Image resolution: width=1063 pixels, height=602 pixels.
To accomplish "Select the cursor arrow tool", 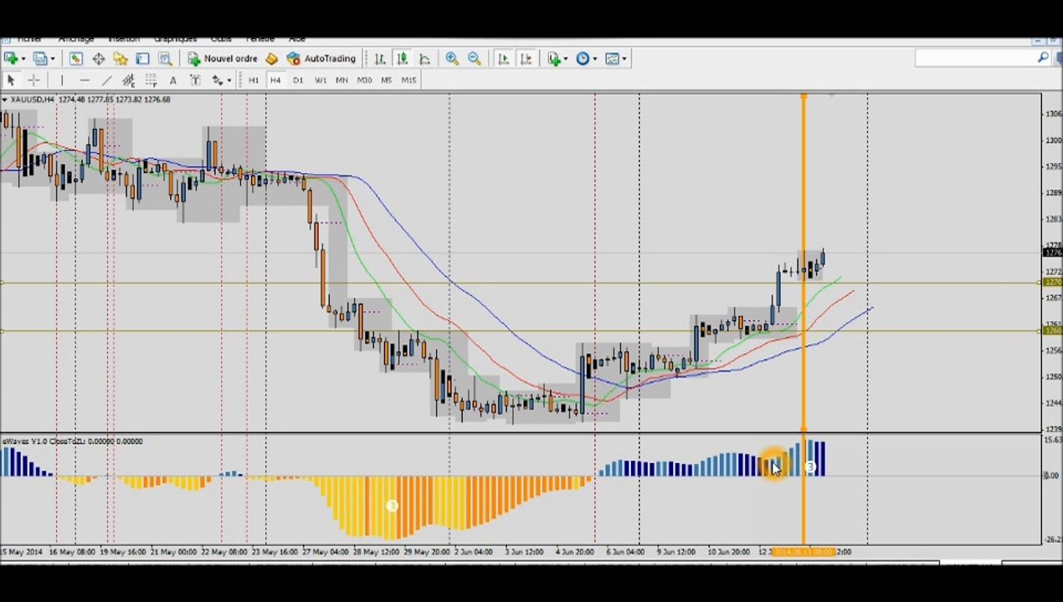I will (11, 80).
